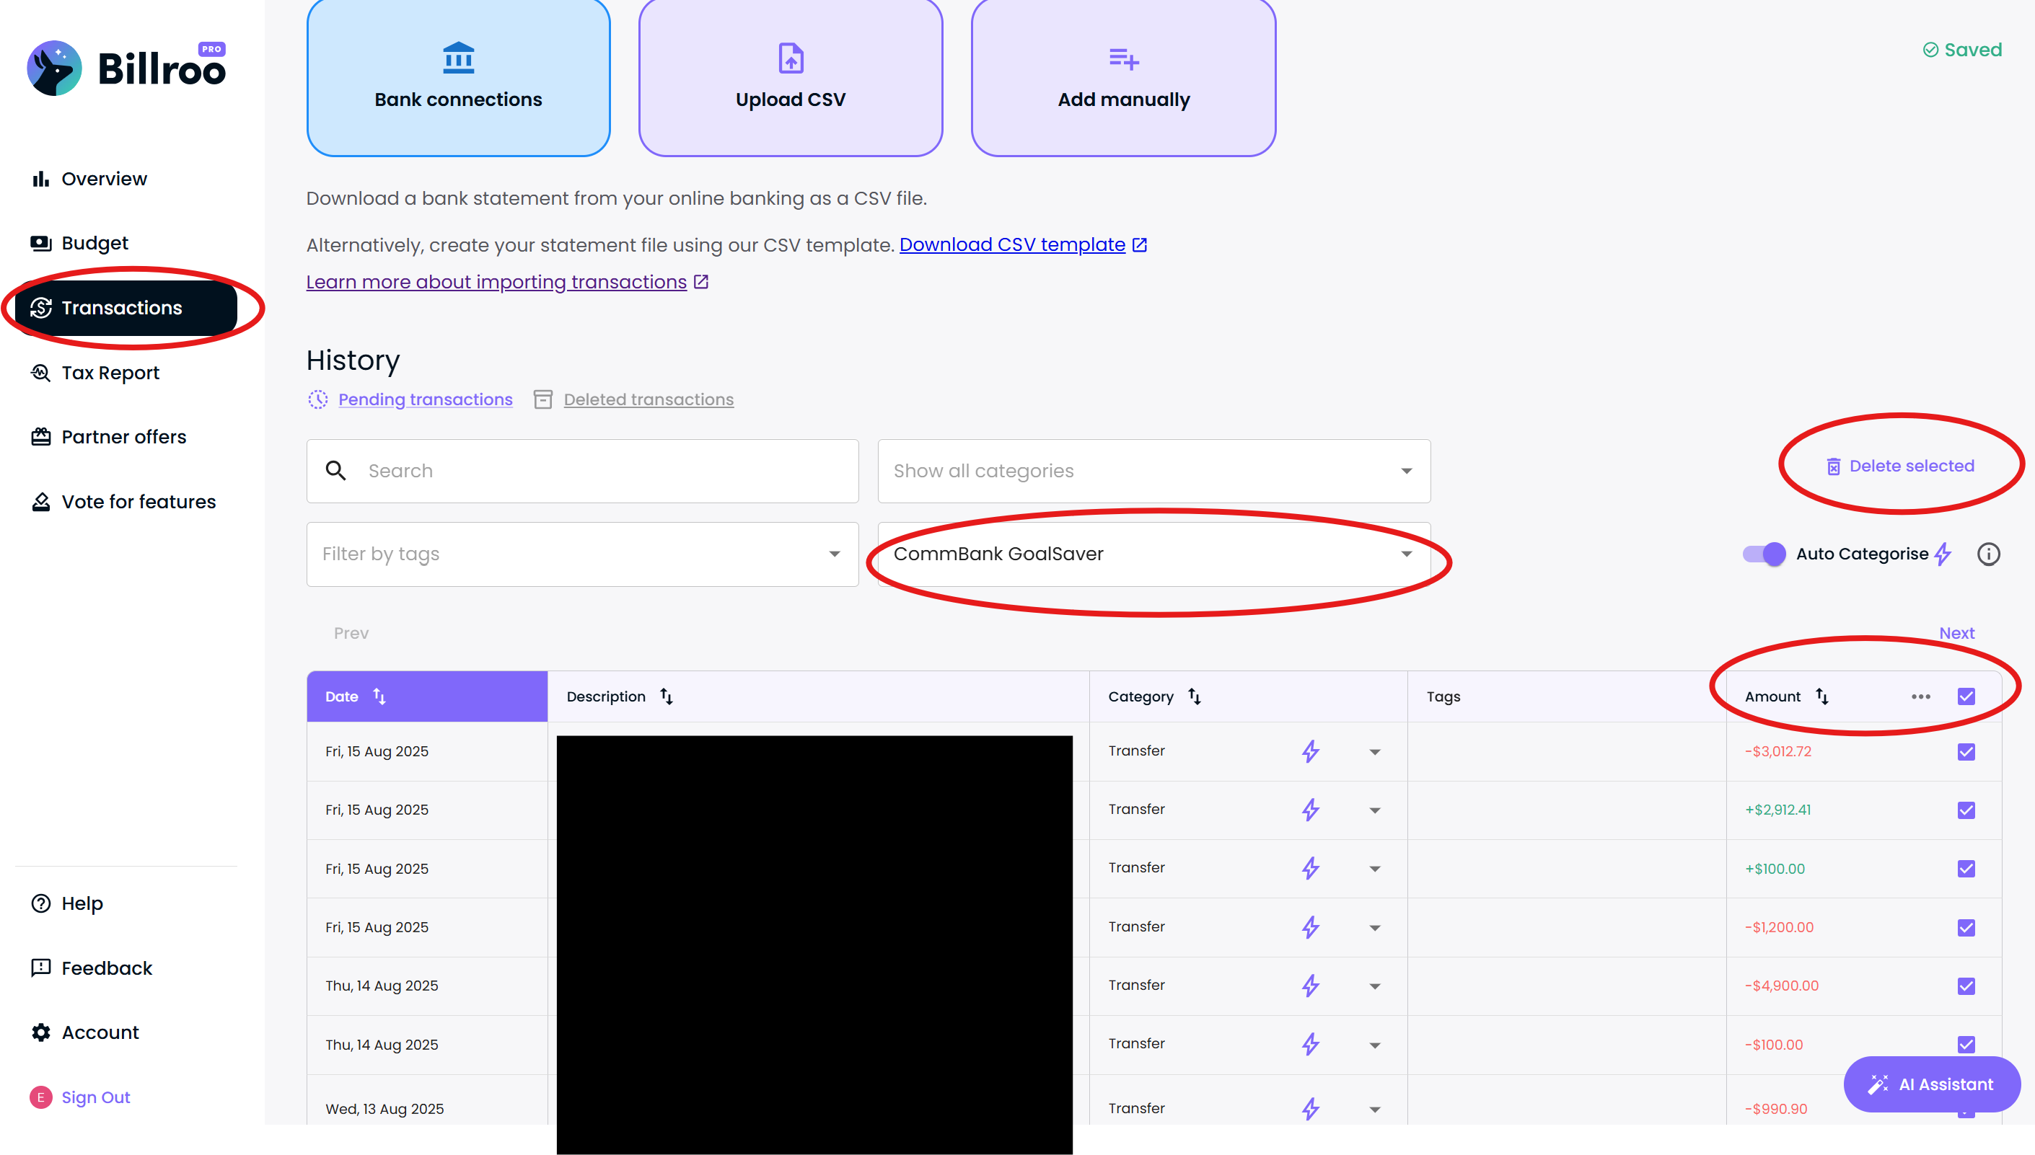This screenshot has width=2035, height=1155.
Task: Go to Next page of transactions
Action: (1956, 633)
